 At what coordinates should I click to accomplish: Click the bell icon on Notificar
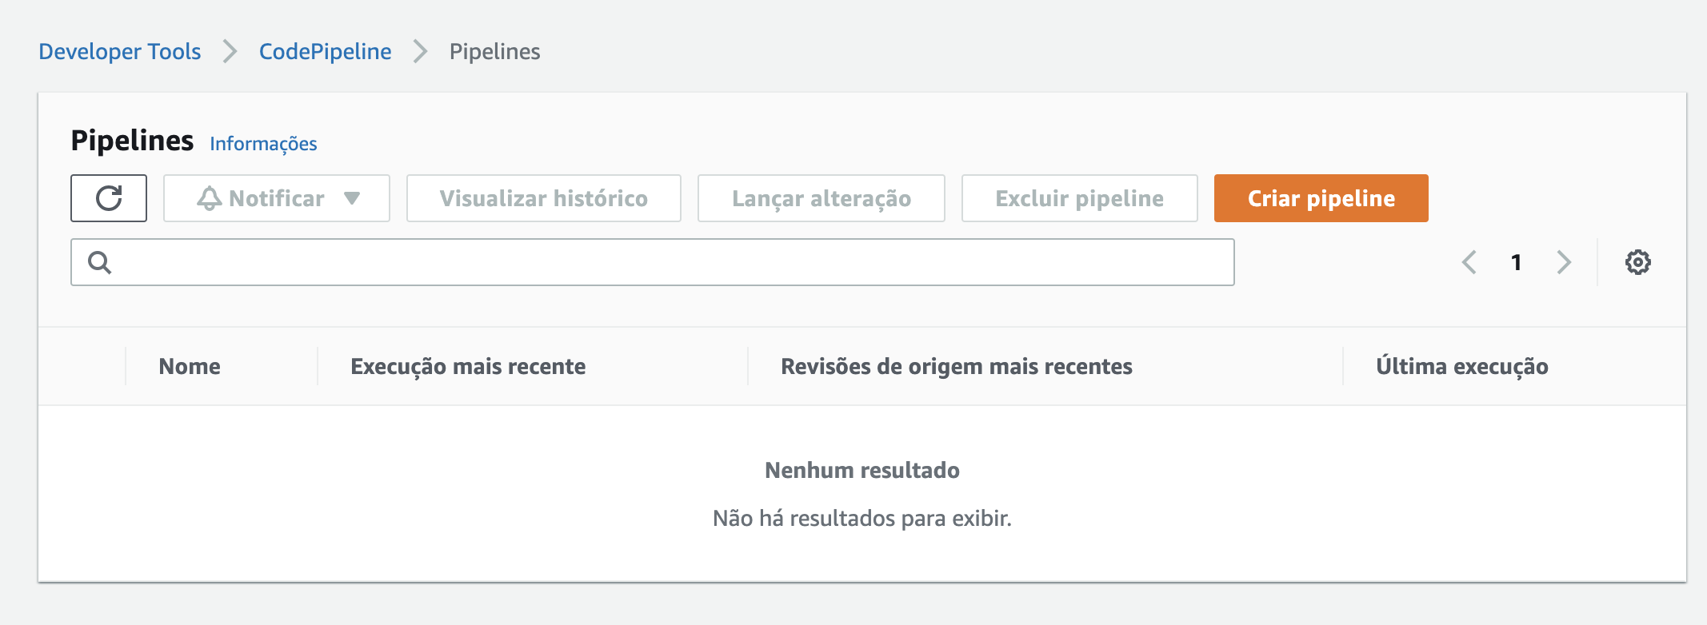pos(210,198)
